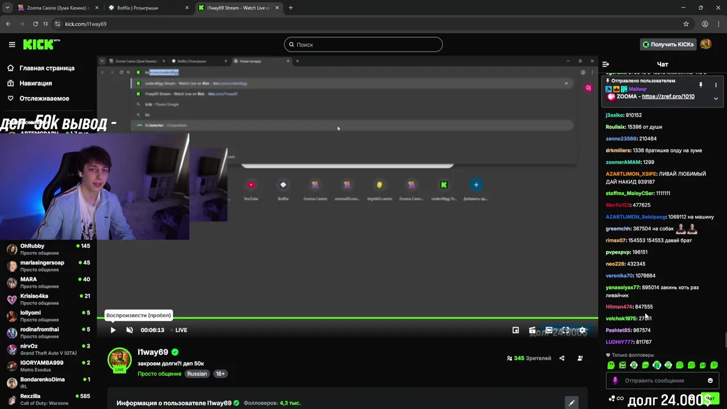This screenshot has height=409, width=727.
Task: Click the Получить KICKs button
Action: pyautogui.click(x=668, y=44)
